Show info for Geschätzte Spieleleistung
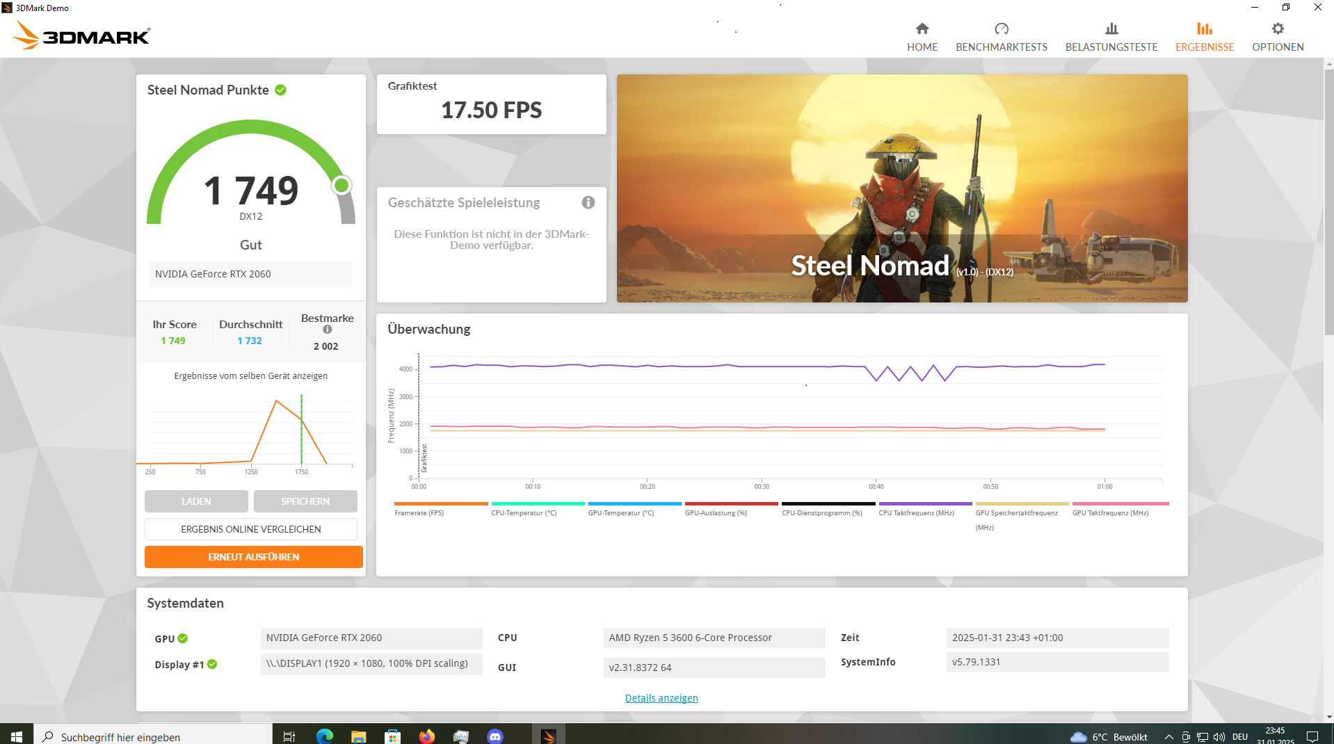Viewport: 1334px width, 744px height. click(x=588, y=202)
